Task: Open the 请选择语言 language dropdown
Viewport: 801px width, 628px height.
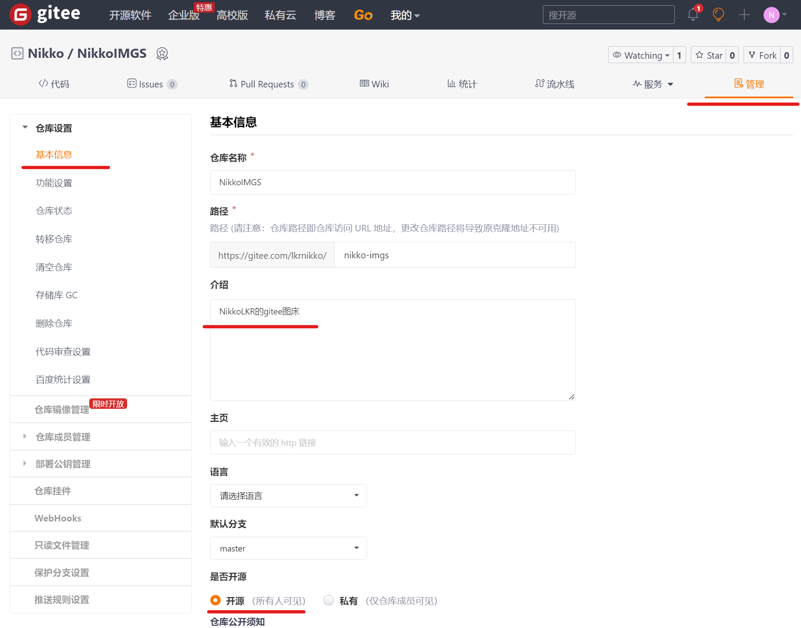Action: click(288, 495)
